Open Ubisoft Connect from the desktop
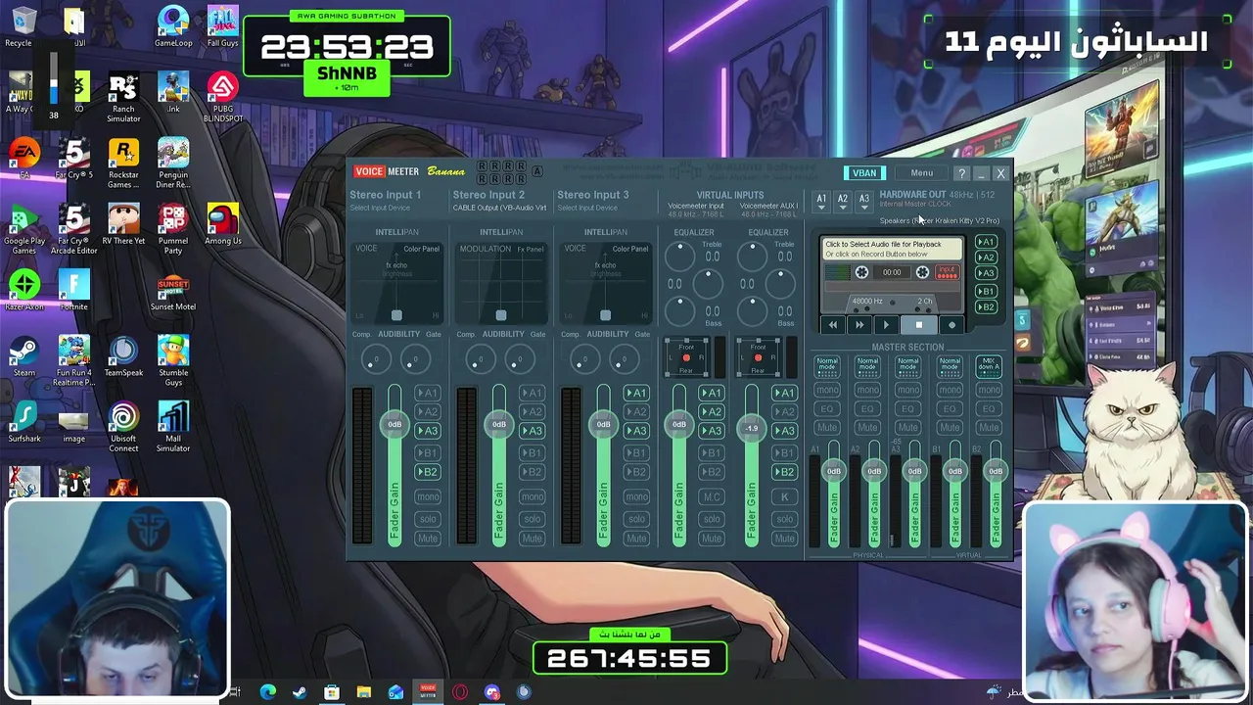1253x705 pixels. coord(123,427)
